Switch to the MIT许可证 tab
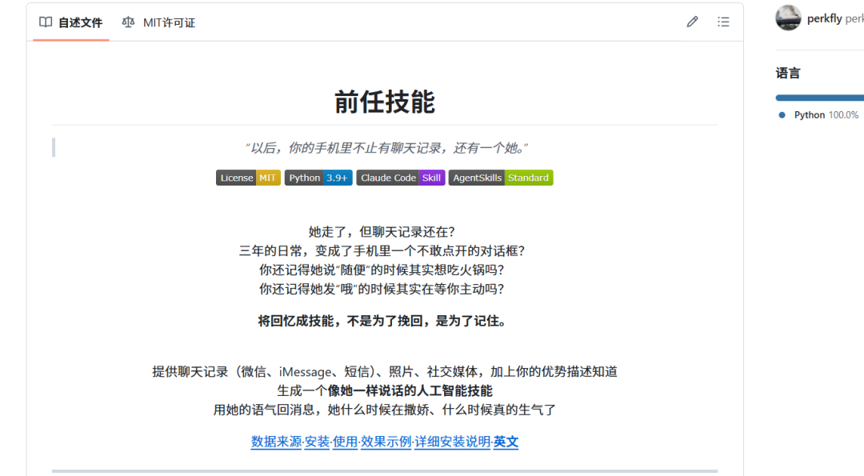The height and width of the screenshot is (476, 864). [x=168, y=22]
